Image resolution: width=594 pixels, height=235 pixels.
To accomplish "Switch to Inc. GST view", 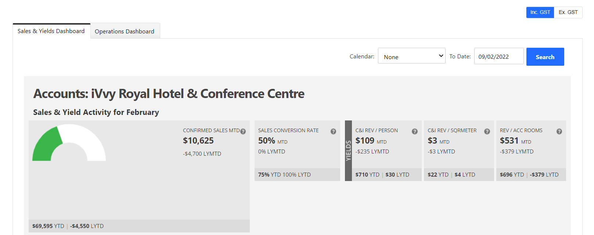I will click(x=540, y=12).
